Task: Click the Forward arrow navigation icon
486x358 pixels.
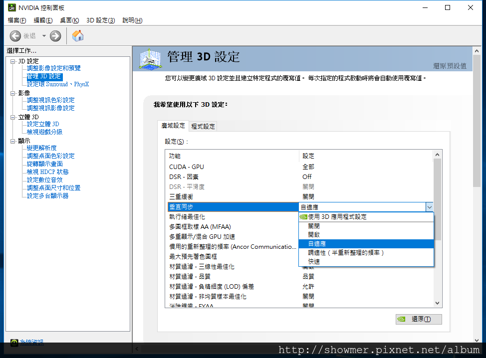Action: click(55, 36)
